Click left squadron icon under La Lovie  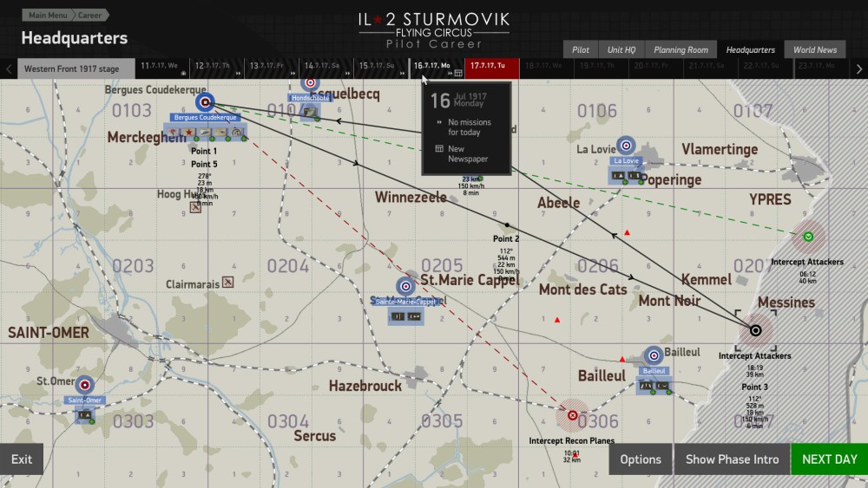618,176
